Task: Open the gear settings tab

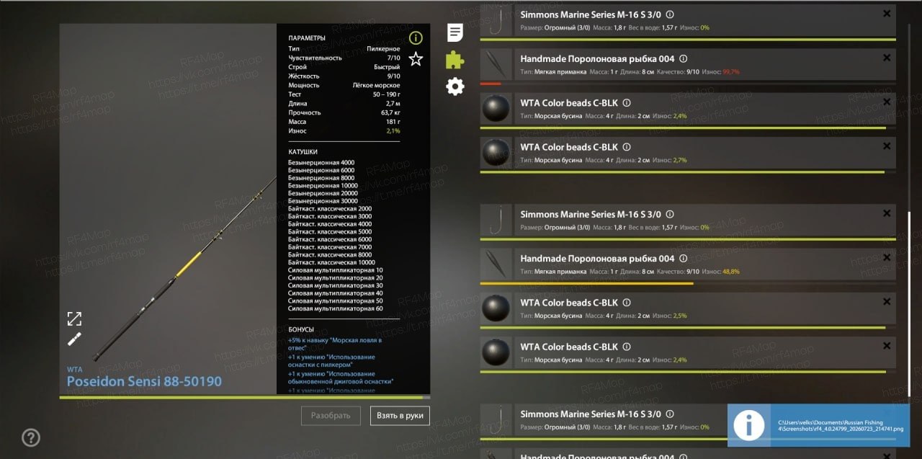Action: point(455,87)
